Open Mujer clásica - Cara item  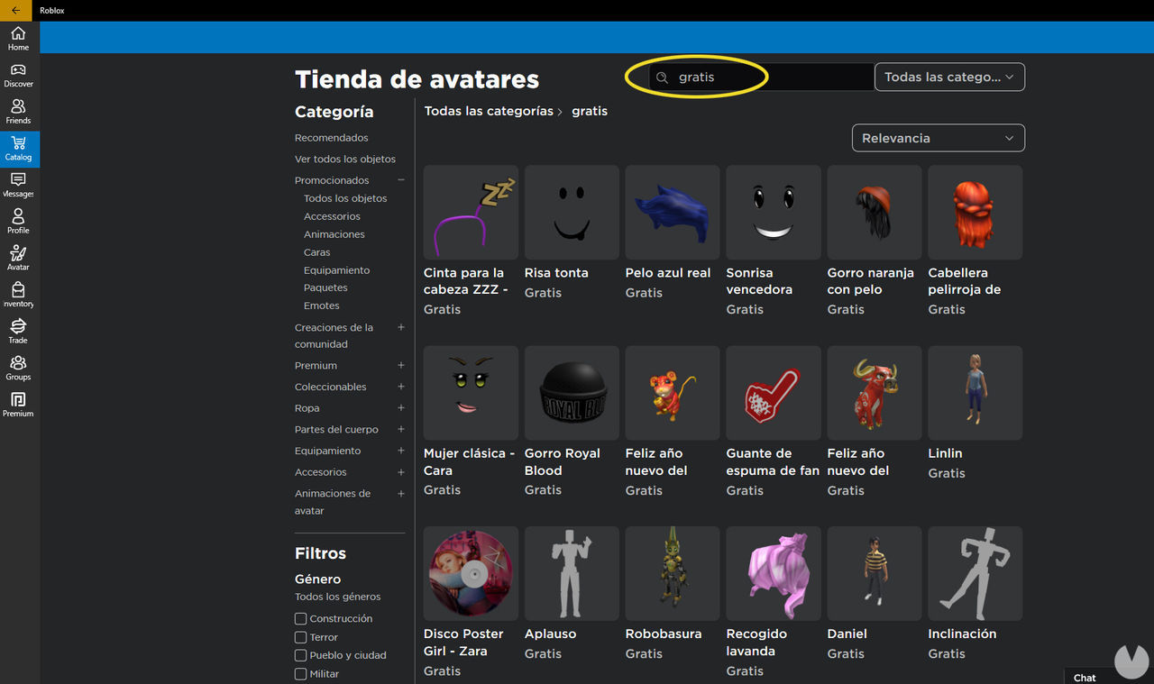coord(471,422)
